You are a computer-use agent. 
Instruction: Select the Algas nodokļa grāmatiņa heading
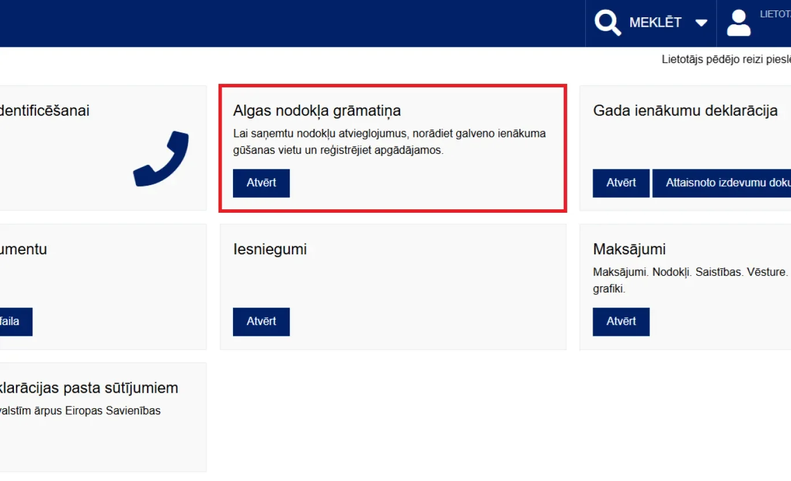coord(317,110)
